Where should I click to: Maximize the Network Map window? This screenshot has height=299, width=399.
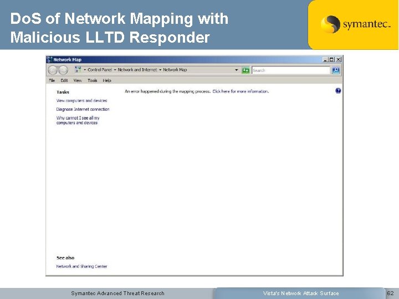pyautogui.click(x=331, y=60)
